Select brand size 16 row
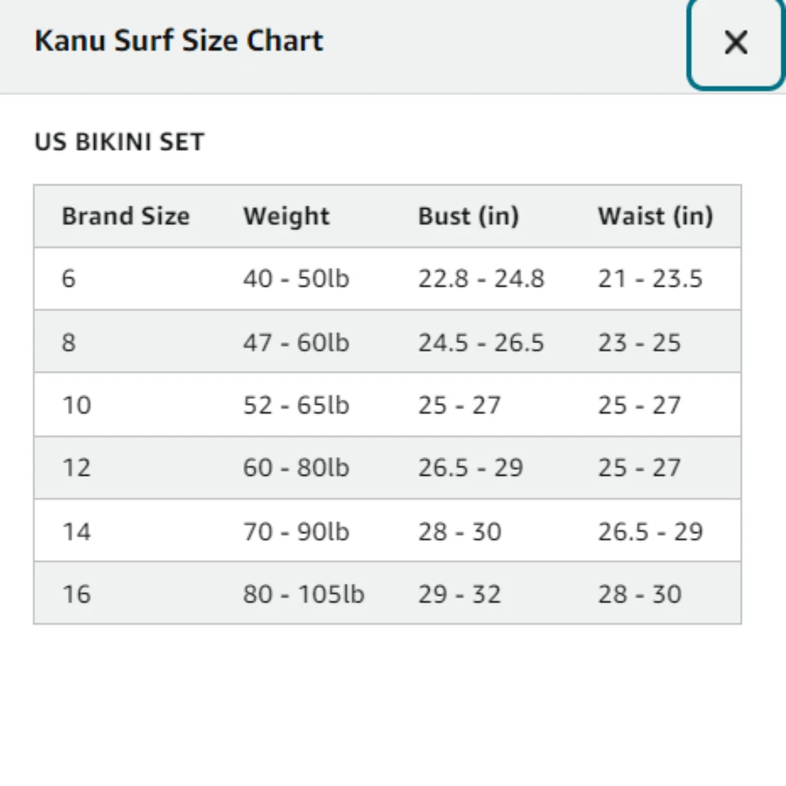The width and height of the screenshot is (786, 786). [73, 594]
